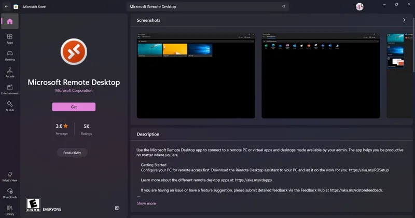This screenshot has height=218, width=415.
Task: Open the Entertainment section
Action: 10,89
